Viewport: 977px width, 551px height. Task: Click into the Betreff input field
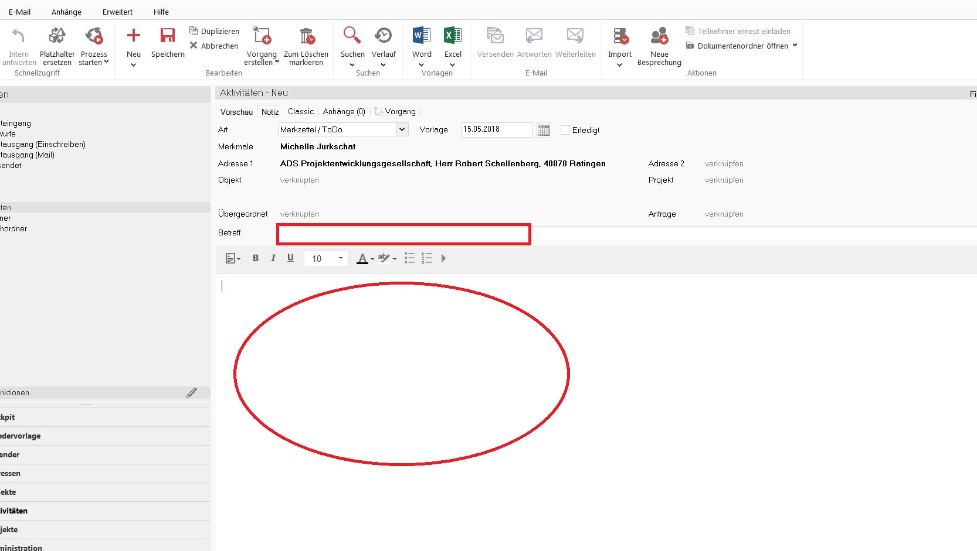403,234
